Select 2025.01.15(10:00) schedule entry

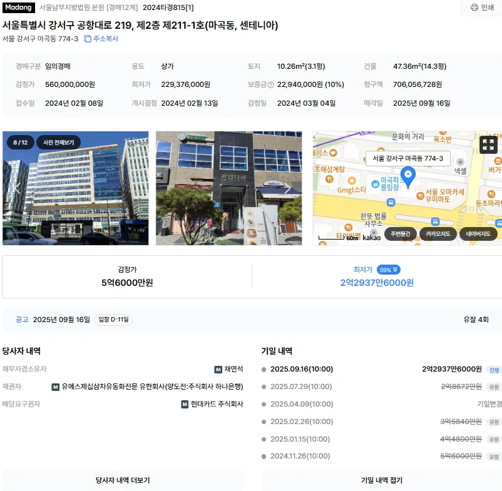(x=300, y=439)
